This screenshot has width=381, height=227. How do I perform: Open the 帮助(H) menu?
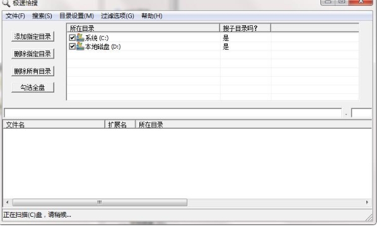[152, 16]
